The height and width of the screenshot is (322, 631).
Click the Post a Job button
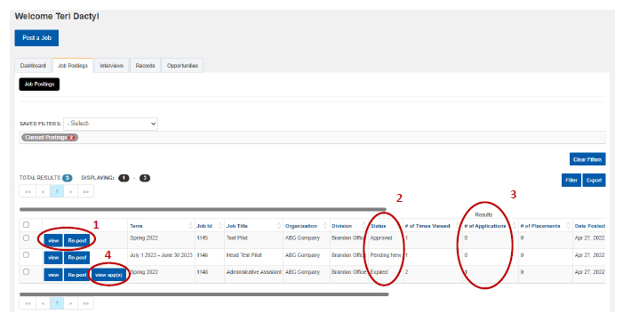click(36, 38)
